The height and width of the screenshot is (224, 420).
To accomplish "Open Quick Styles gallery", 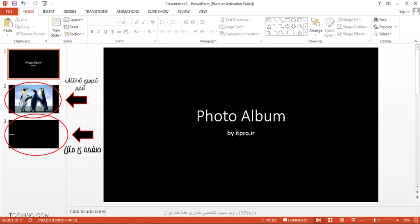I will tap(329, 27).
